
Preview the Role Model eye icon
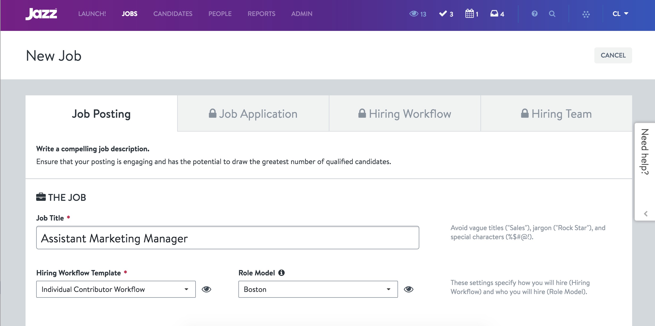click(x=409, y=289)
